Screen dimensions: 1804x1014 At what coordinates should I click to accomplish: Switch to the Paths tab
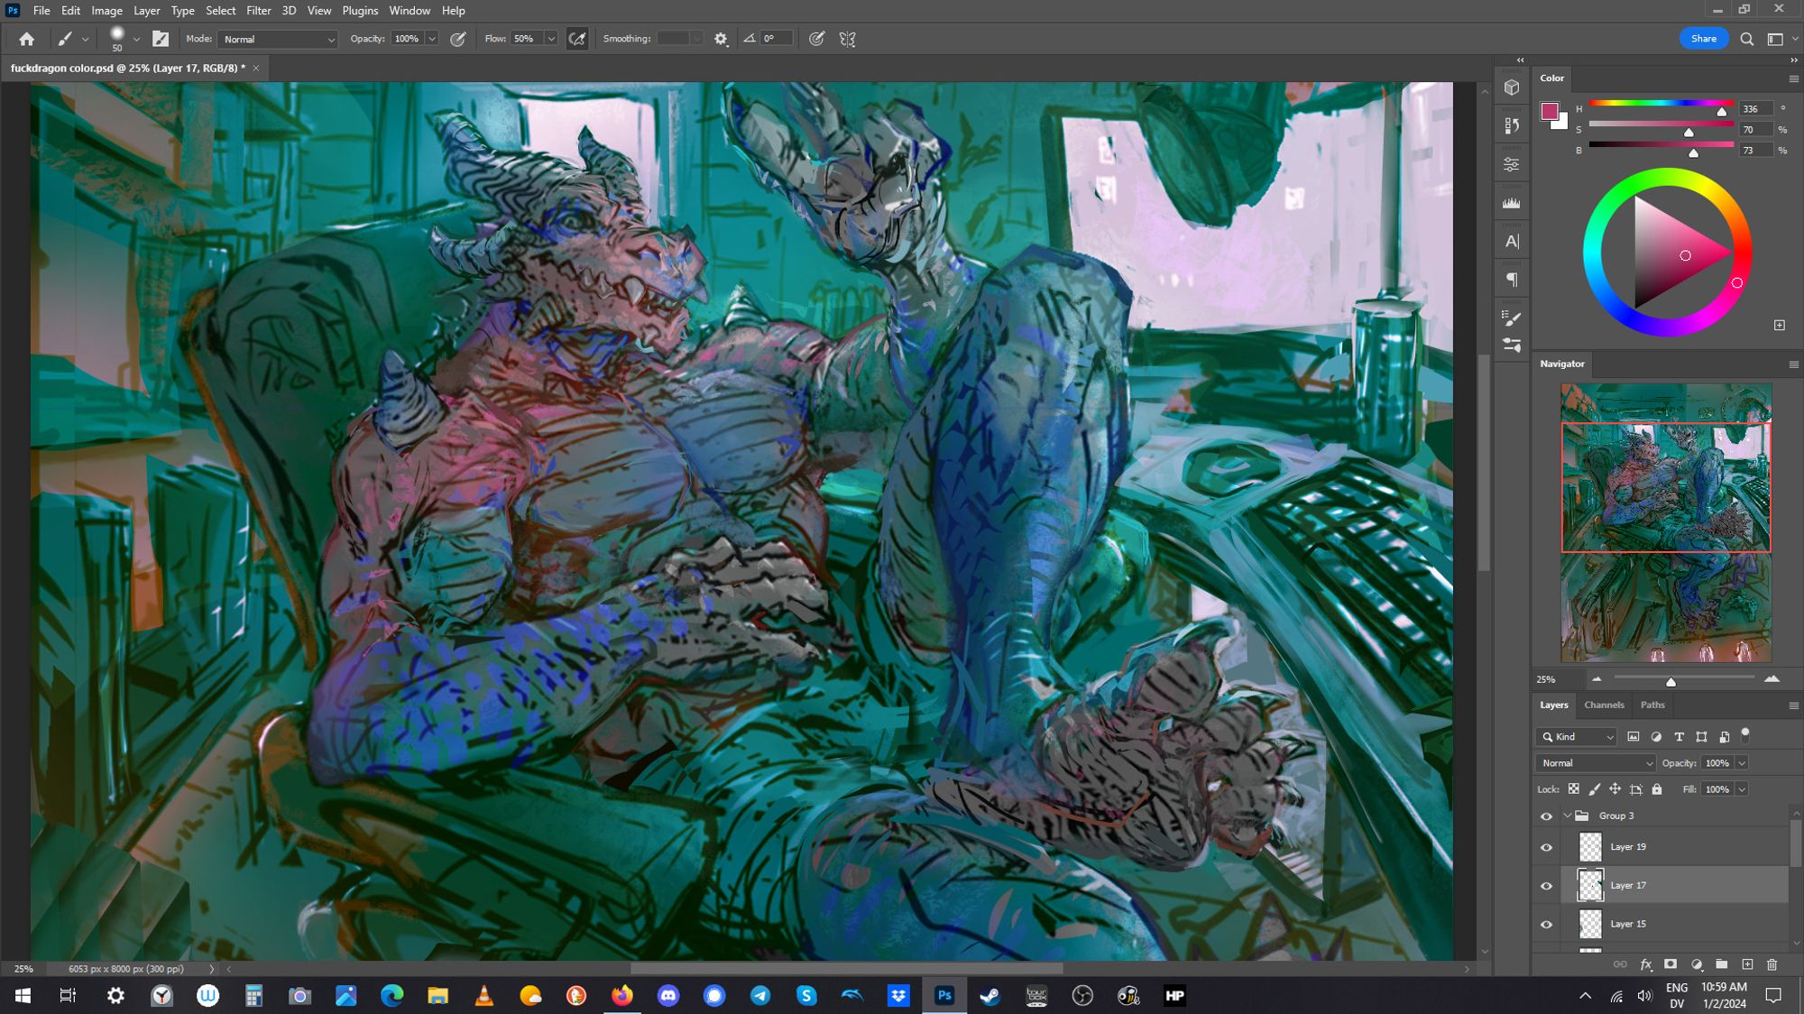click(1652, 705)
